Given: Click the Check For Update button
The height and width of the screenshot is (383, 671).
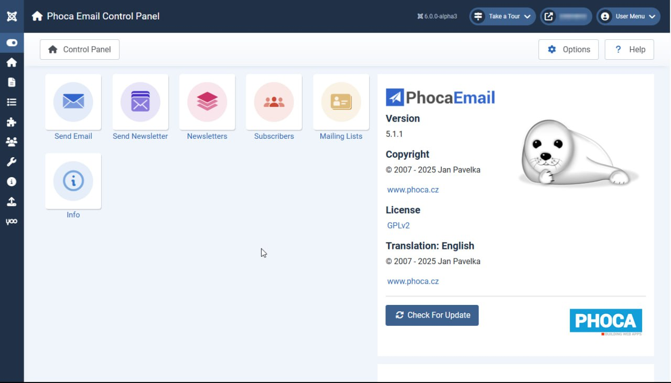Looking at the screenshot, I should [432, 315].
